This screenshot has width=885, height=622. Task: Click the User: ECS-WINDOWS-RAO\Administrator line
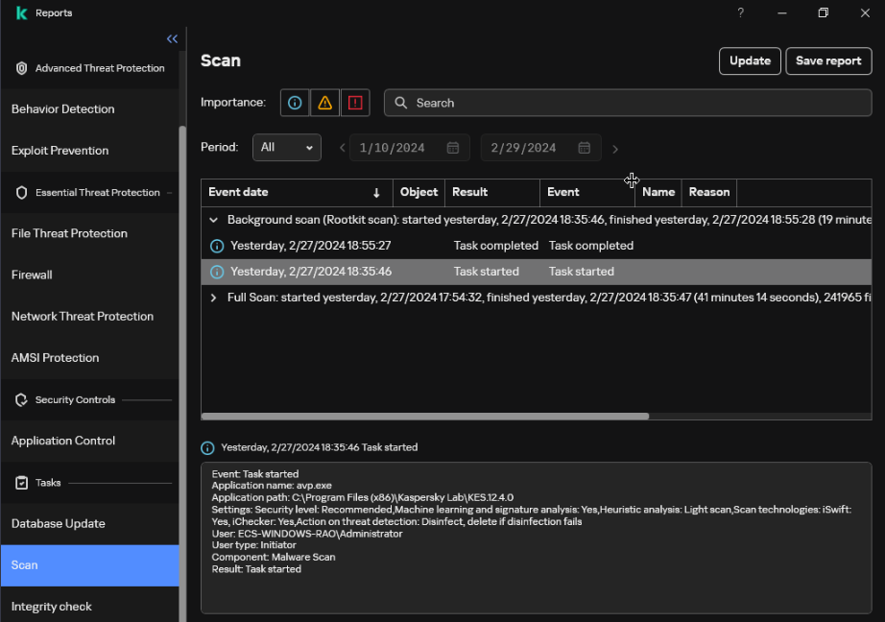(307, 534)
